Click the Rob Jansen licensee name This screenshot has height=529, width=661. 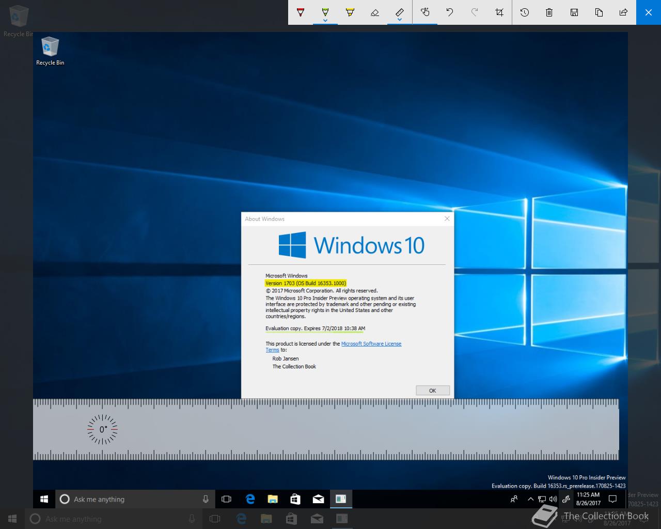tap(286, 359)
